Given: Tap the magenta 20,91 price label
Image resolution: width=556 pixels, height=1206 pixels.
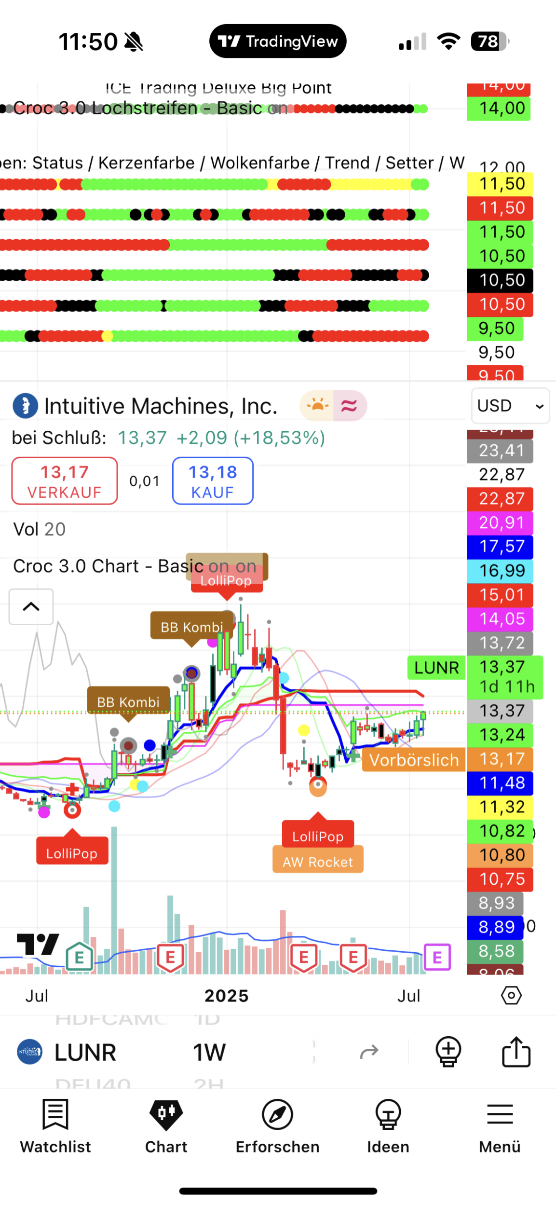Looking at the screenshot, I should click(x=500, y=522).
